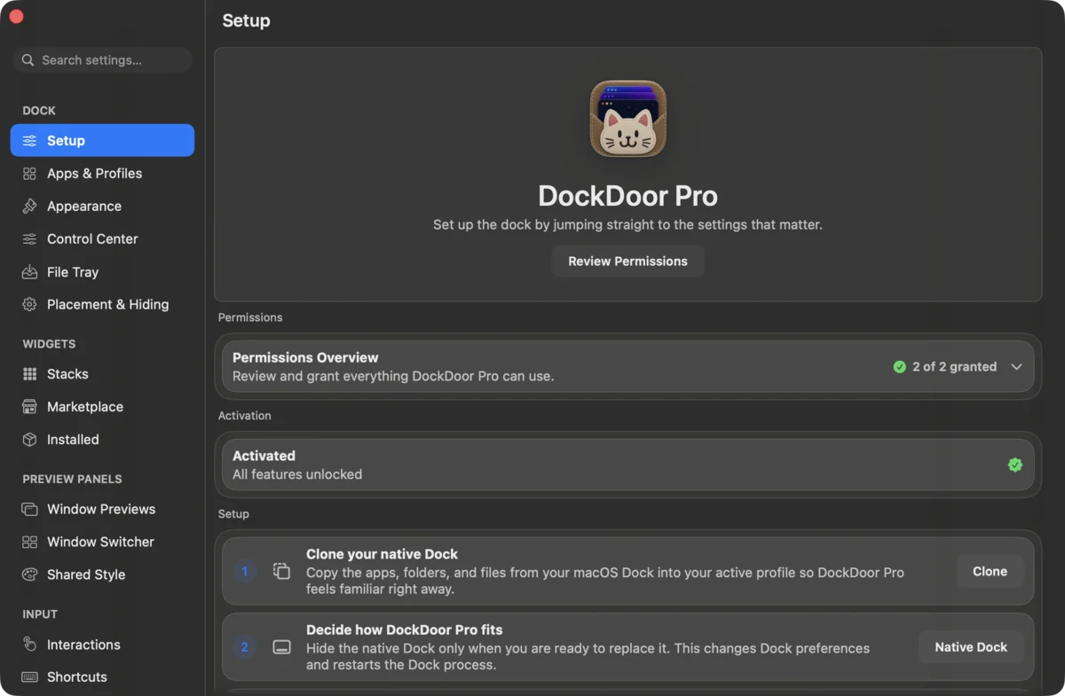
Task: Expand the Permissions Overview chevron
Action: (1017, 367)
